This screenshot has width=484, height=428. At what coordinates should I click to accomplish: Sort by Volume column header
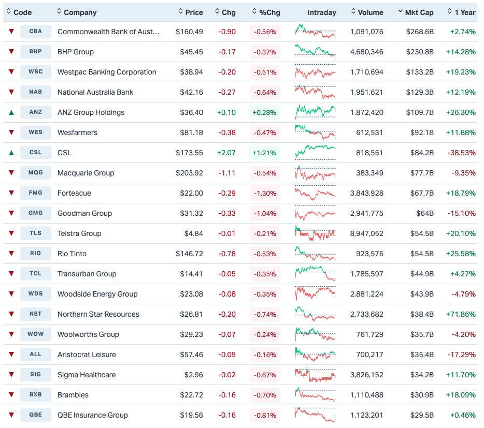coord(367,12)
